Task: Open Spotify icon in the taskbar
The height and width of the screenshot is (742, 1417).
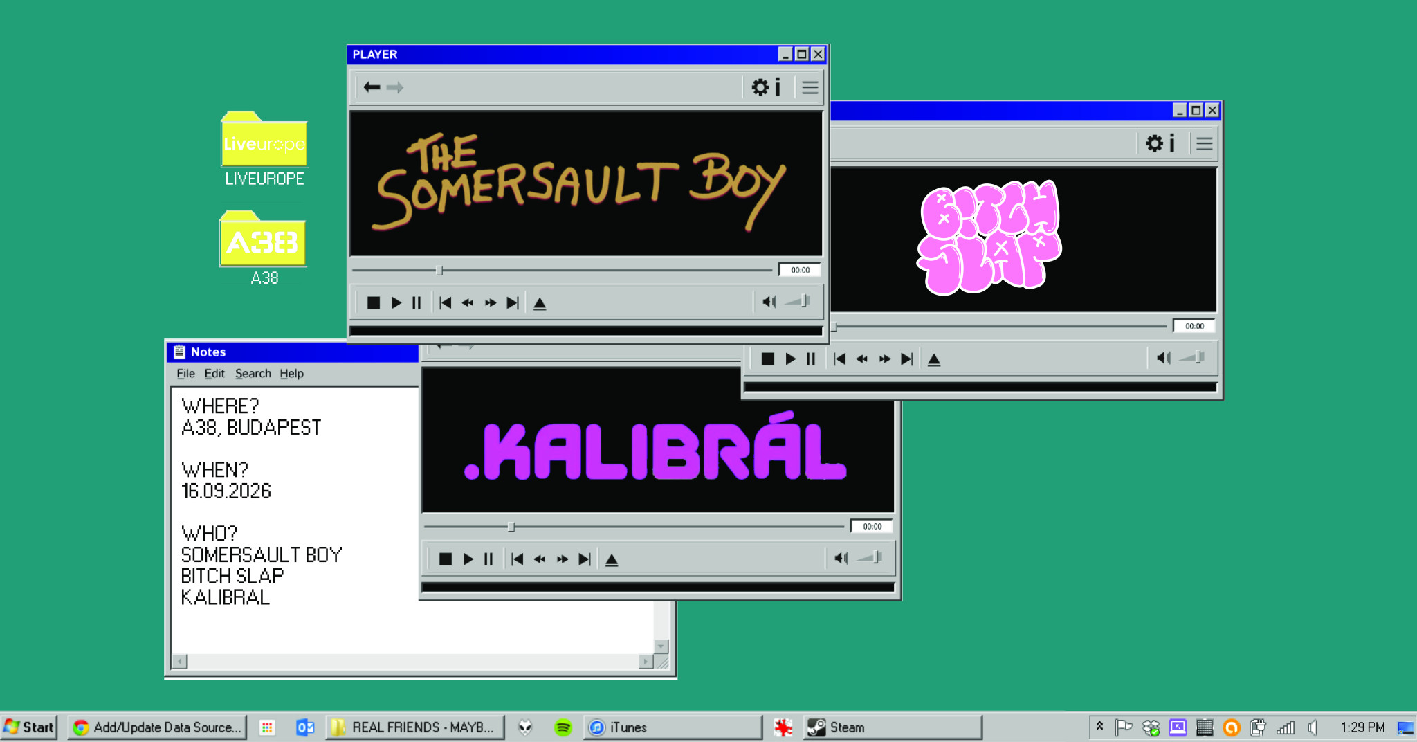Action: [563, 727]
